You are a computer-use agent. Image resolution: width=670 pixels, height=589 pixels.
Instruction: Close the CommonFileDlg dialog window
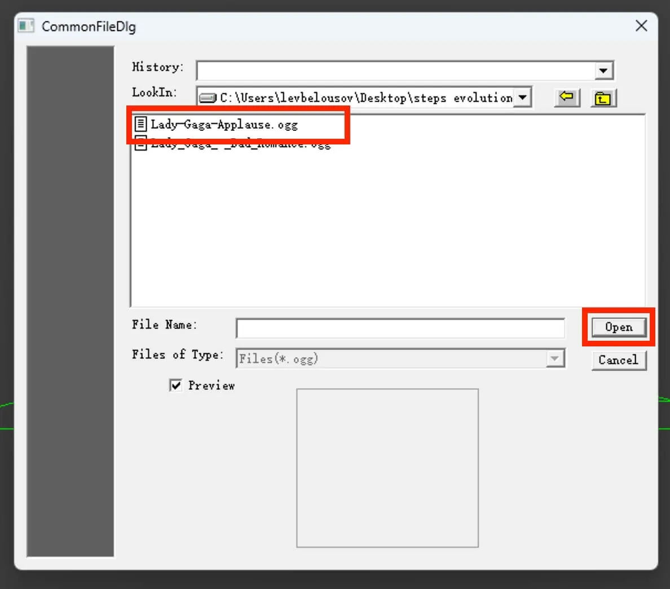[x=641, y=26]
